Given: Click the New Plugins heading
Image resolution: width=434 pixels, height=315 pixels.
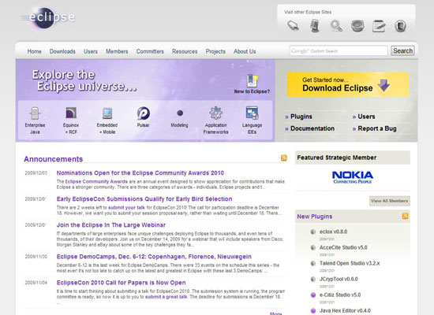Looking at the screenshot, I should [315, 217].
